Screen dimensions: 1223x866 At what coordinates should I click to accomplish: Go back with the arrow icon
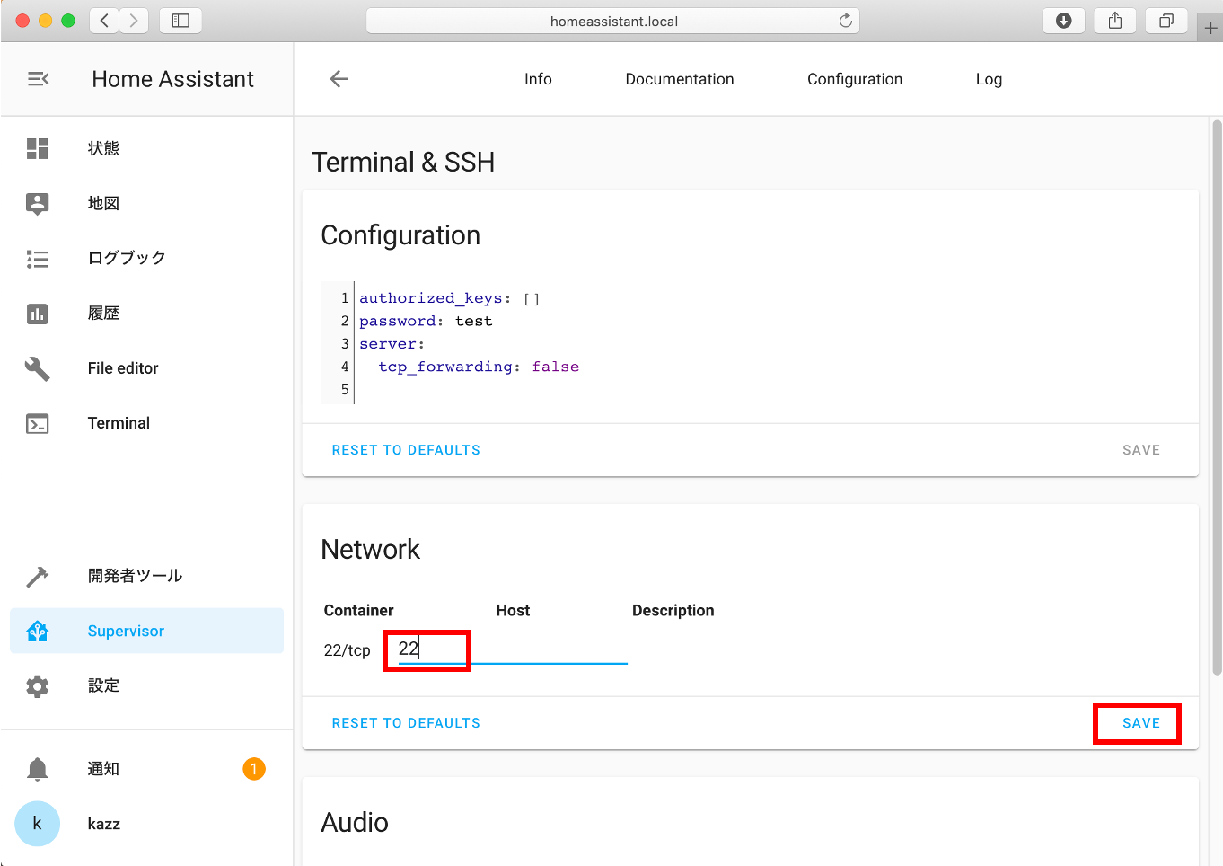(339, 79)
